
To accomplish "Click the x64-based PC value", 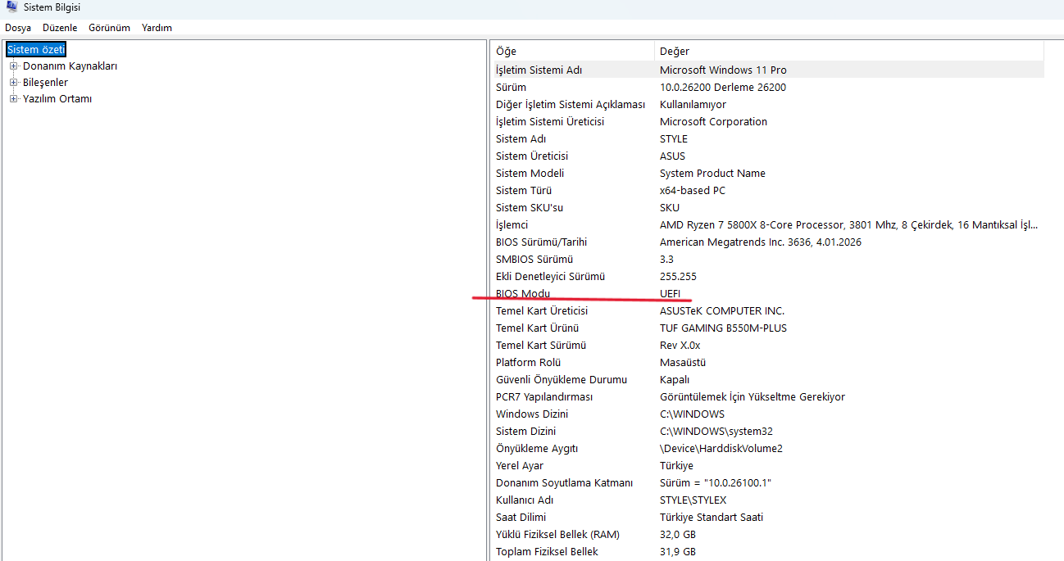I will [x=693, y=191].
